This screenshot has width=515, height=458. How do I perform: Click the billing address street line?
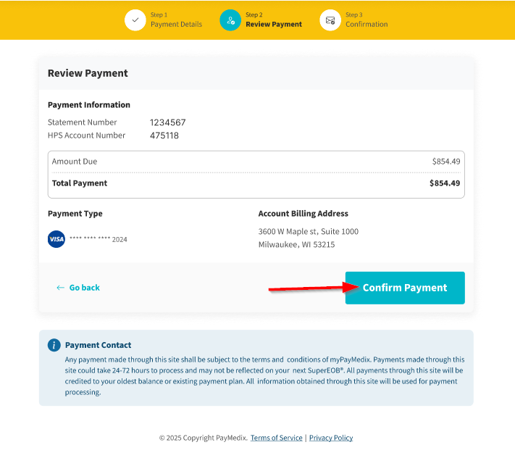[x=308, y=231]
